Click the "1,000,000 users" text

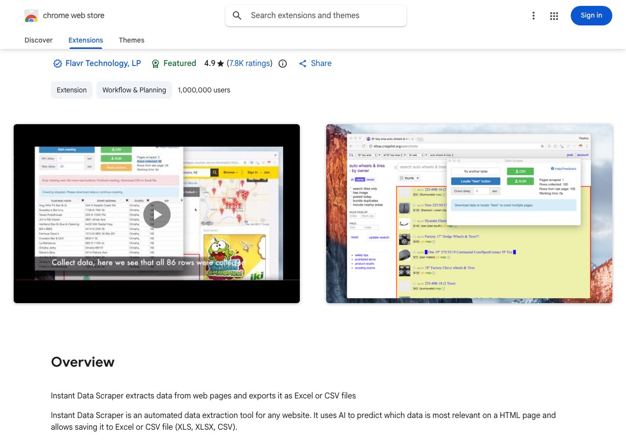pos(204,90)
